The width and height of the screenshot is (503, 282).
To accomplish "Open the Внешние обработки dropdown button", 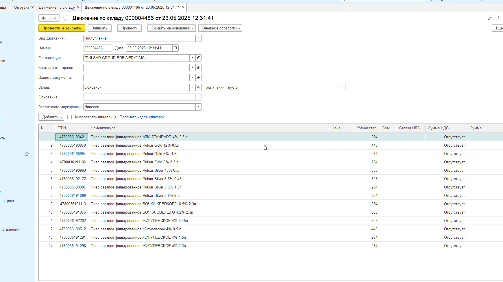I will tap(220, 28).
